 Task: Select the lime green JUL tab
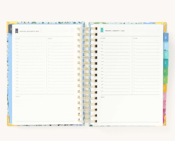(x=165, y=80)
